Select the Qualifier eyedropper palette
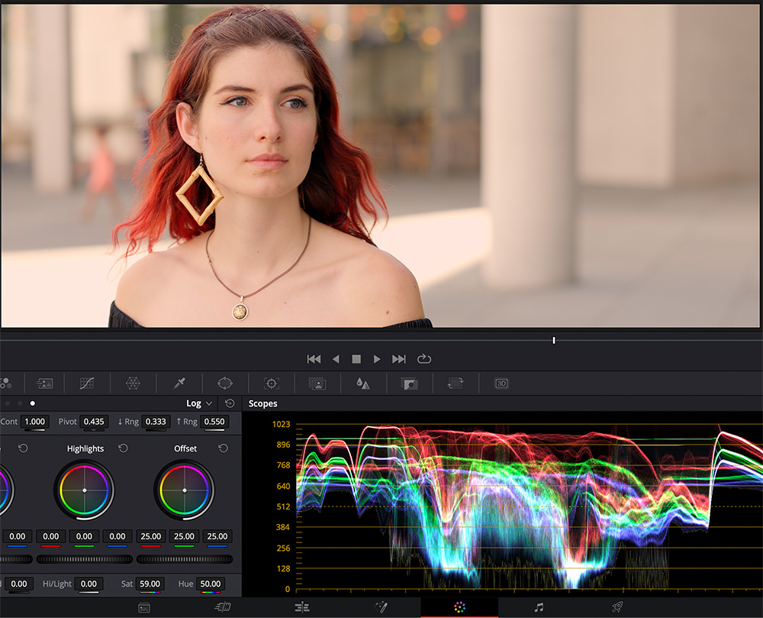Viewport: 763px width, 618px height. (x=179, y=383)
